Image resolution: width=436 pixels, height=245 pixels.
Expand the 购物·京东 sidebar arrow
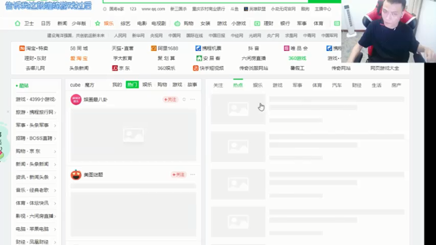55,151
